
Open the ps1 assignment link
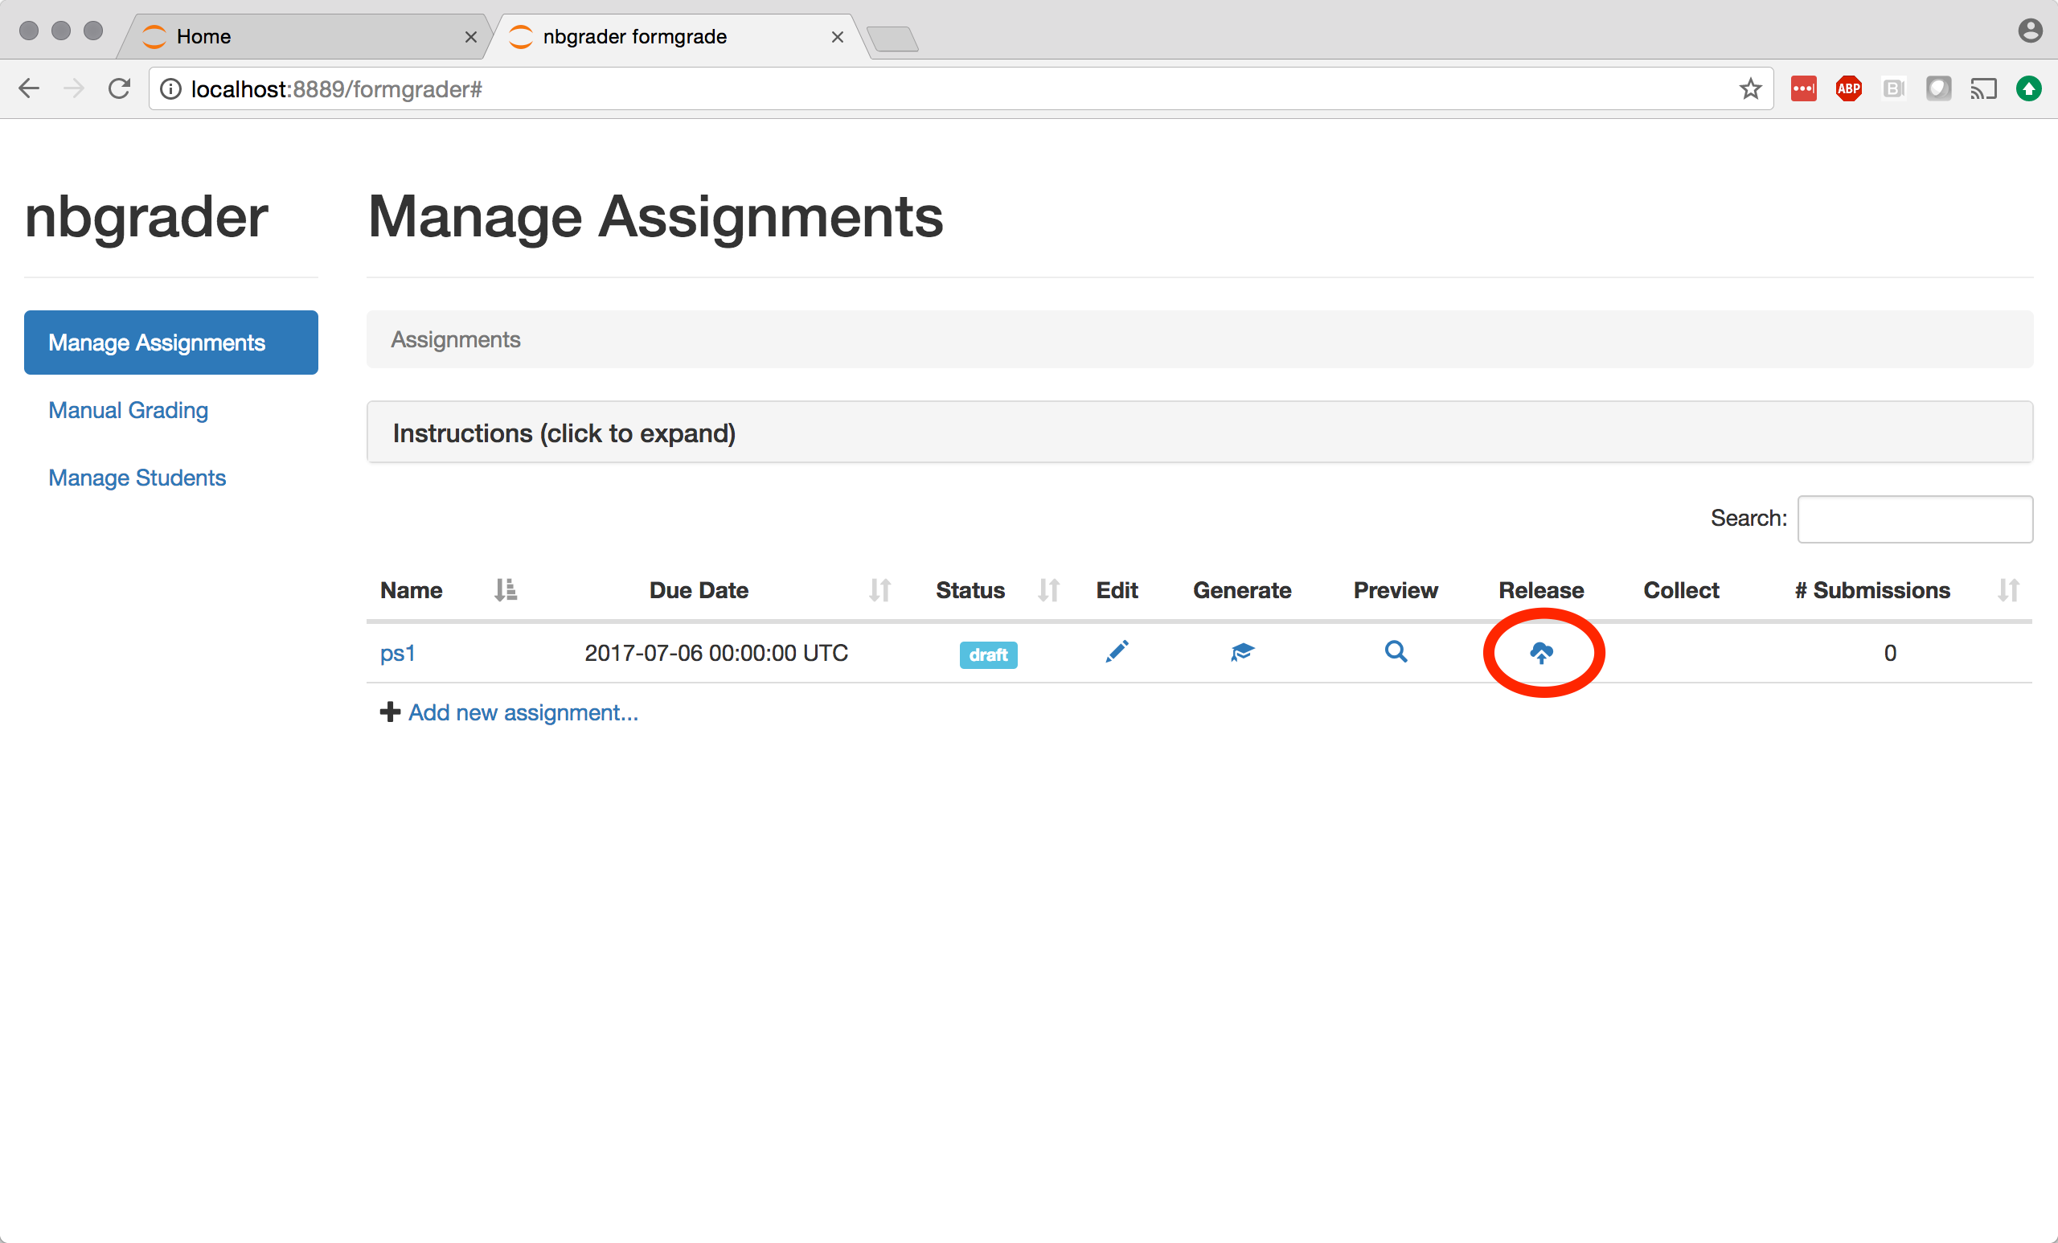[x=398, y=652]
